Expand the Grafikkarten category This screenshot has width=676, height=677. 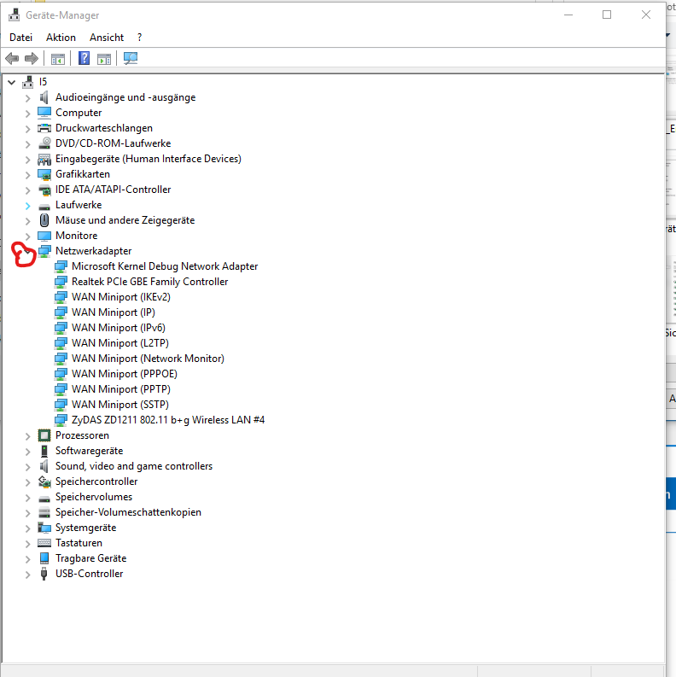click(x=27, y=175)
